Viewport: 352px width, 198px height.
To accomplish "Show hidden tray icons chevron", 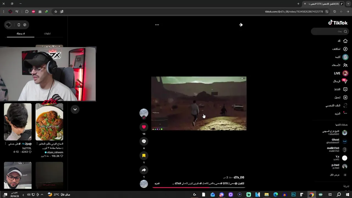I will pos(42,195).
